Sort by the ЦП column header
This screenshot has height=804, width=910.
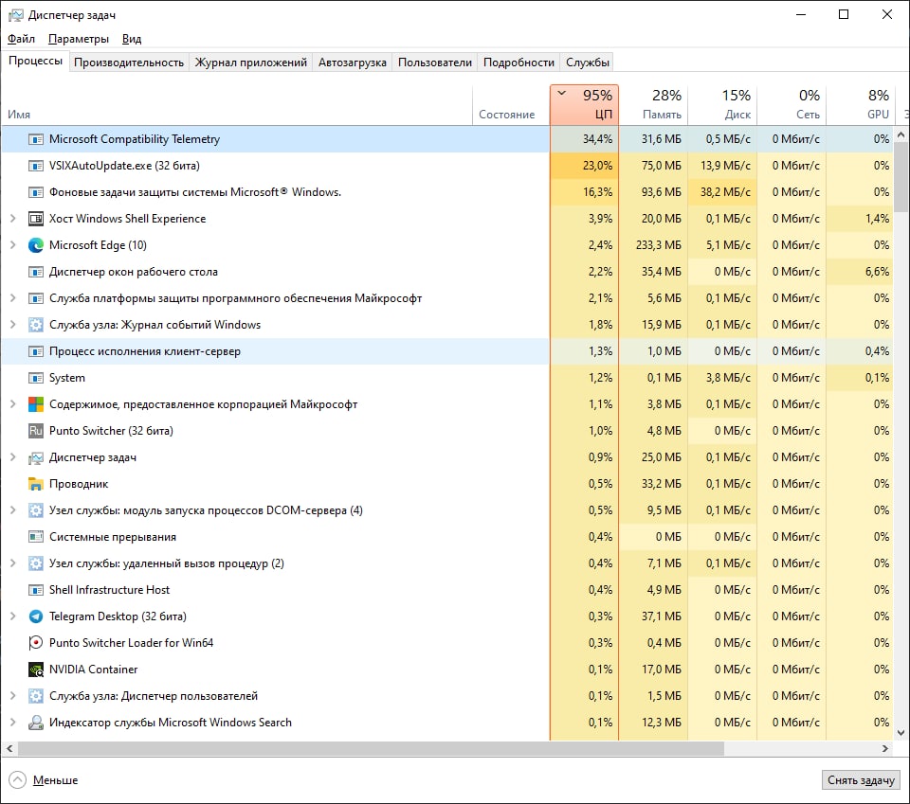(x=585, y=105)
